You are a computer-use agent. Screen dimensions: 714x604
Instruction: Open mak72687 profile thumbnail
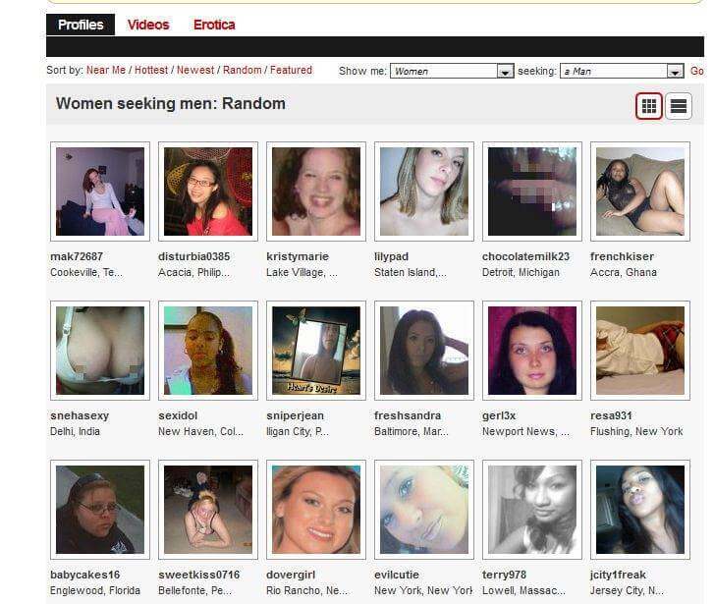pyautogui.click(x=100, y=192)
